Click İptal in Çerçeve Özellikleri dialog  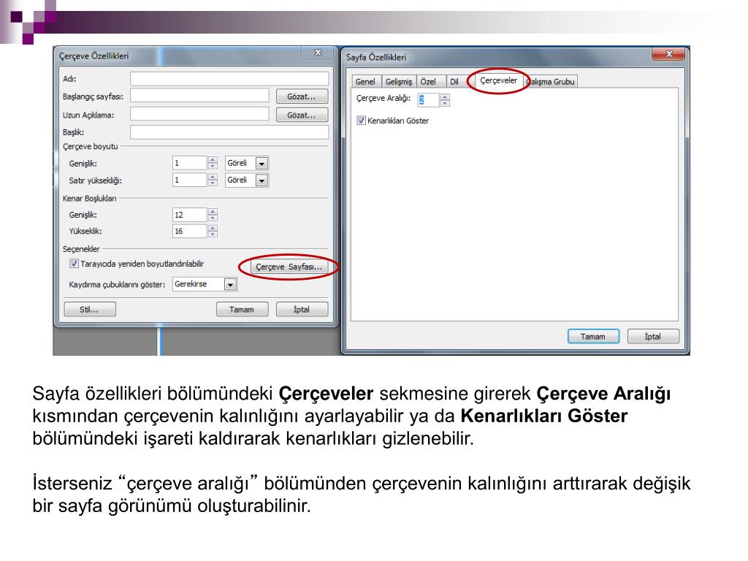click(302, 310)
